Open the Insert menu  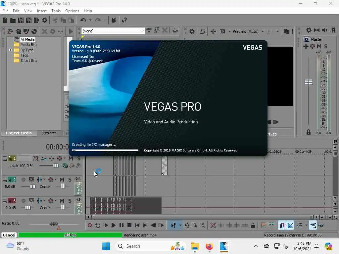point(42,11)
